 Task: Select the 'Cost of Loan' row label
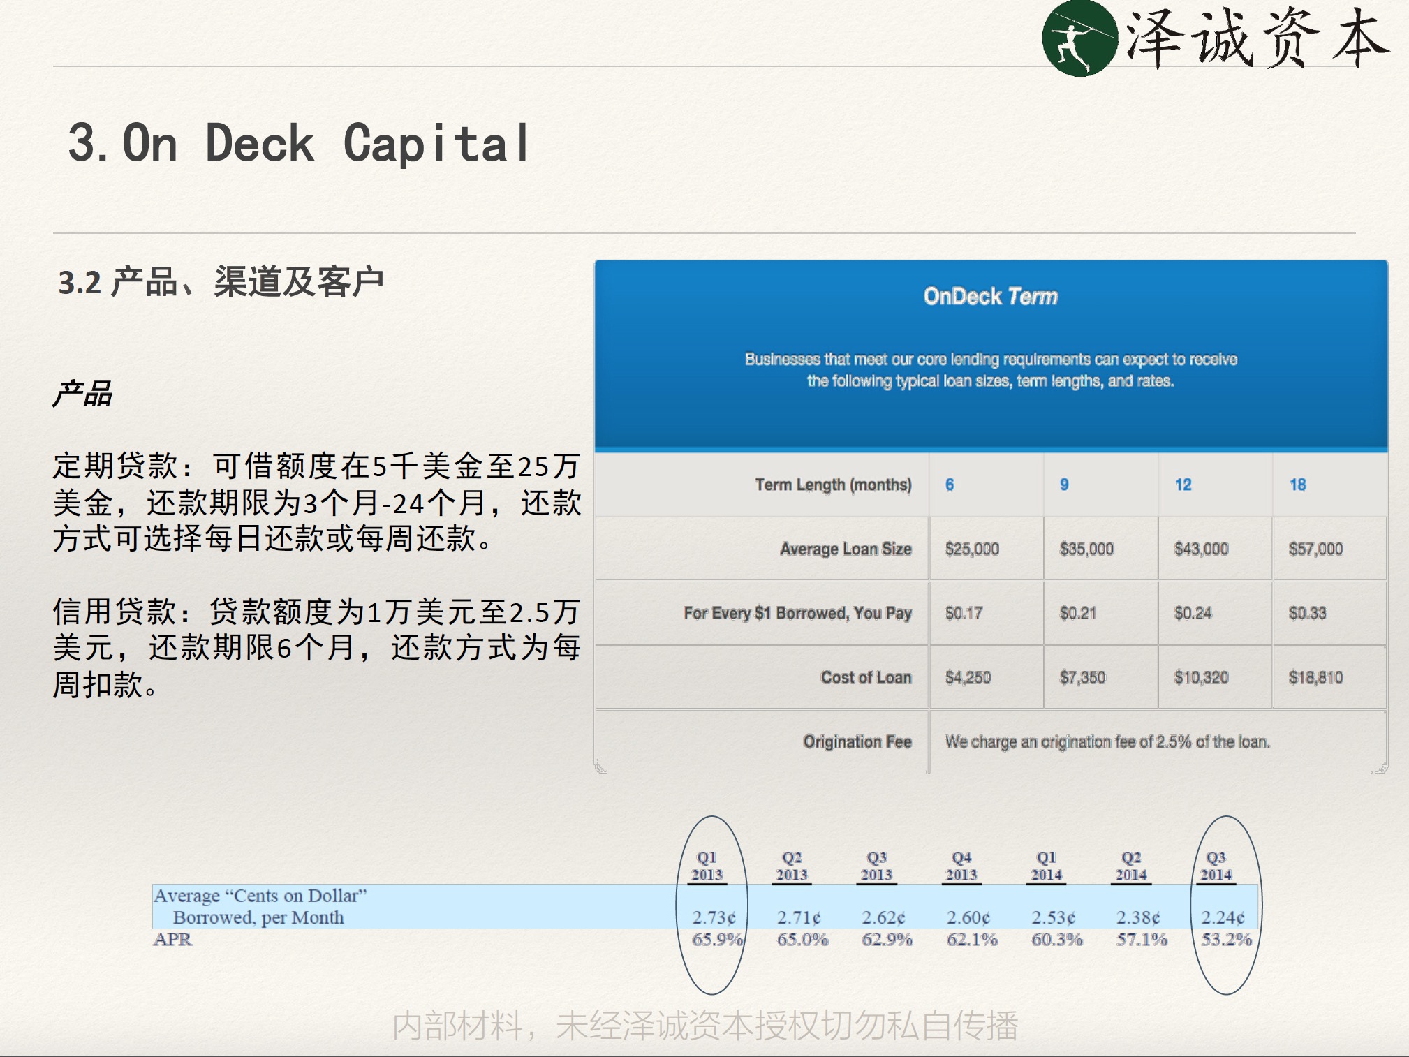[x=866, y=677]
